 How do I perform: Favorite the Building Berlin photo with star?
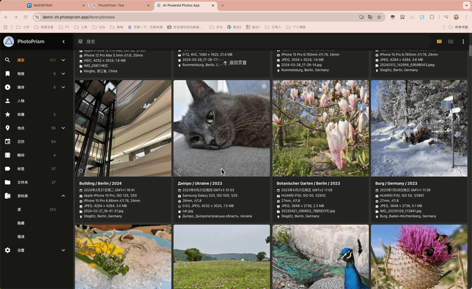[81, 171]
